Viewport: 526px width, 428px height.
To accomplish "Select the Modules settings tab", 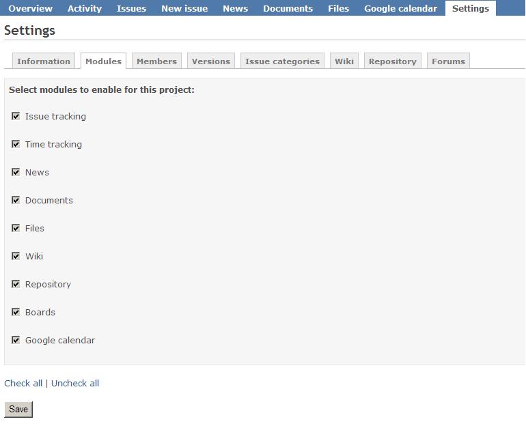I will point(103,61).
